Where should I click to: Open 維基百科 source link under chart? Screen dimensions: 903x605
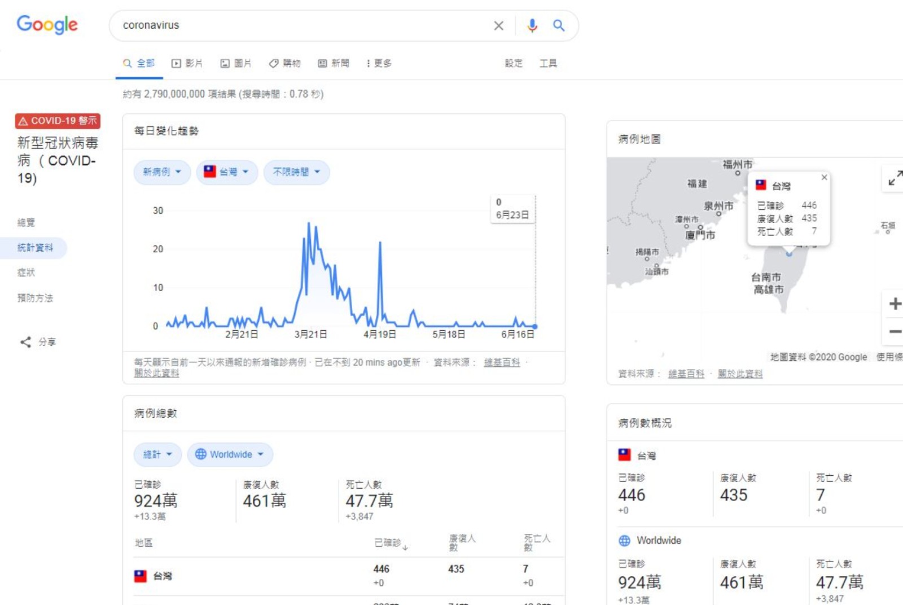[502, 362]
